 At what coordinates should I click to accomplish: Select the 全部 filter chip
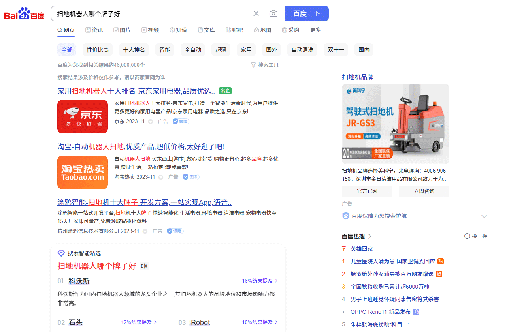[x=67, y=50]
